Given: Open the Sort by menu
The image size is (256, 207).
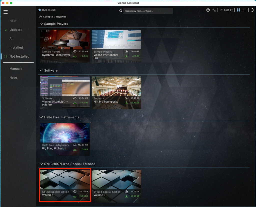Looking at the screenshot, I should 226,10.
